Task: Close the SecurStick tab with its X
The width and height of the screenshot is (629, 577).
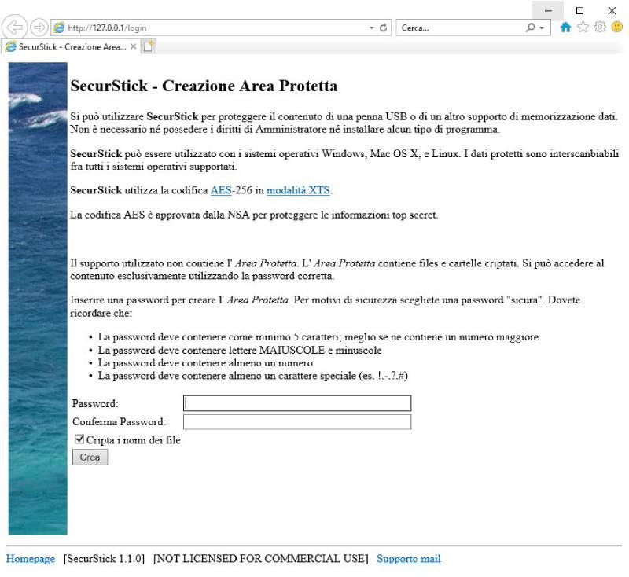Action: pyautogui.click(x=134, y=46)
